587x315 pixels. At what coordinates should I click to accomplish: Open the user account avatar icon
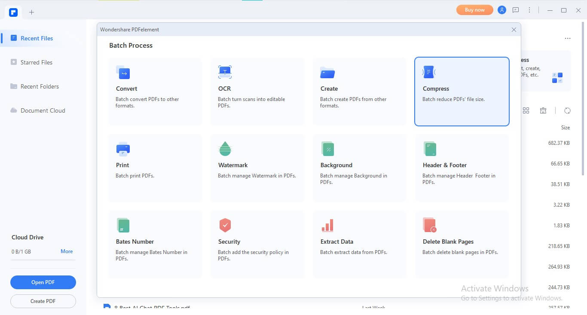[x=502, y=10]
